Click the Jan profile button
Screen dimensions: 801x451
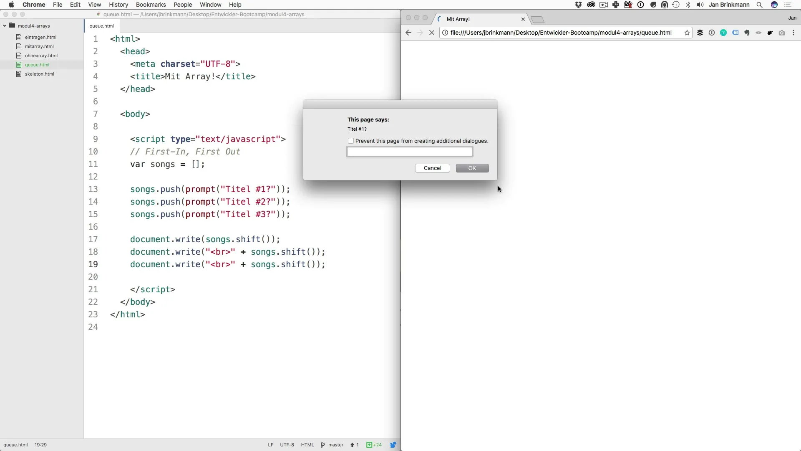tap(792, 18)
